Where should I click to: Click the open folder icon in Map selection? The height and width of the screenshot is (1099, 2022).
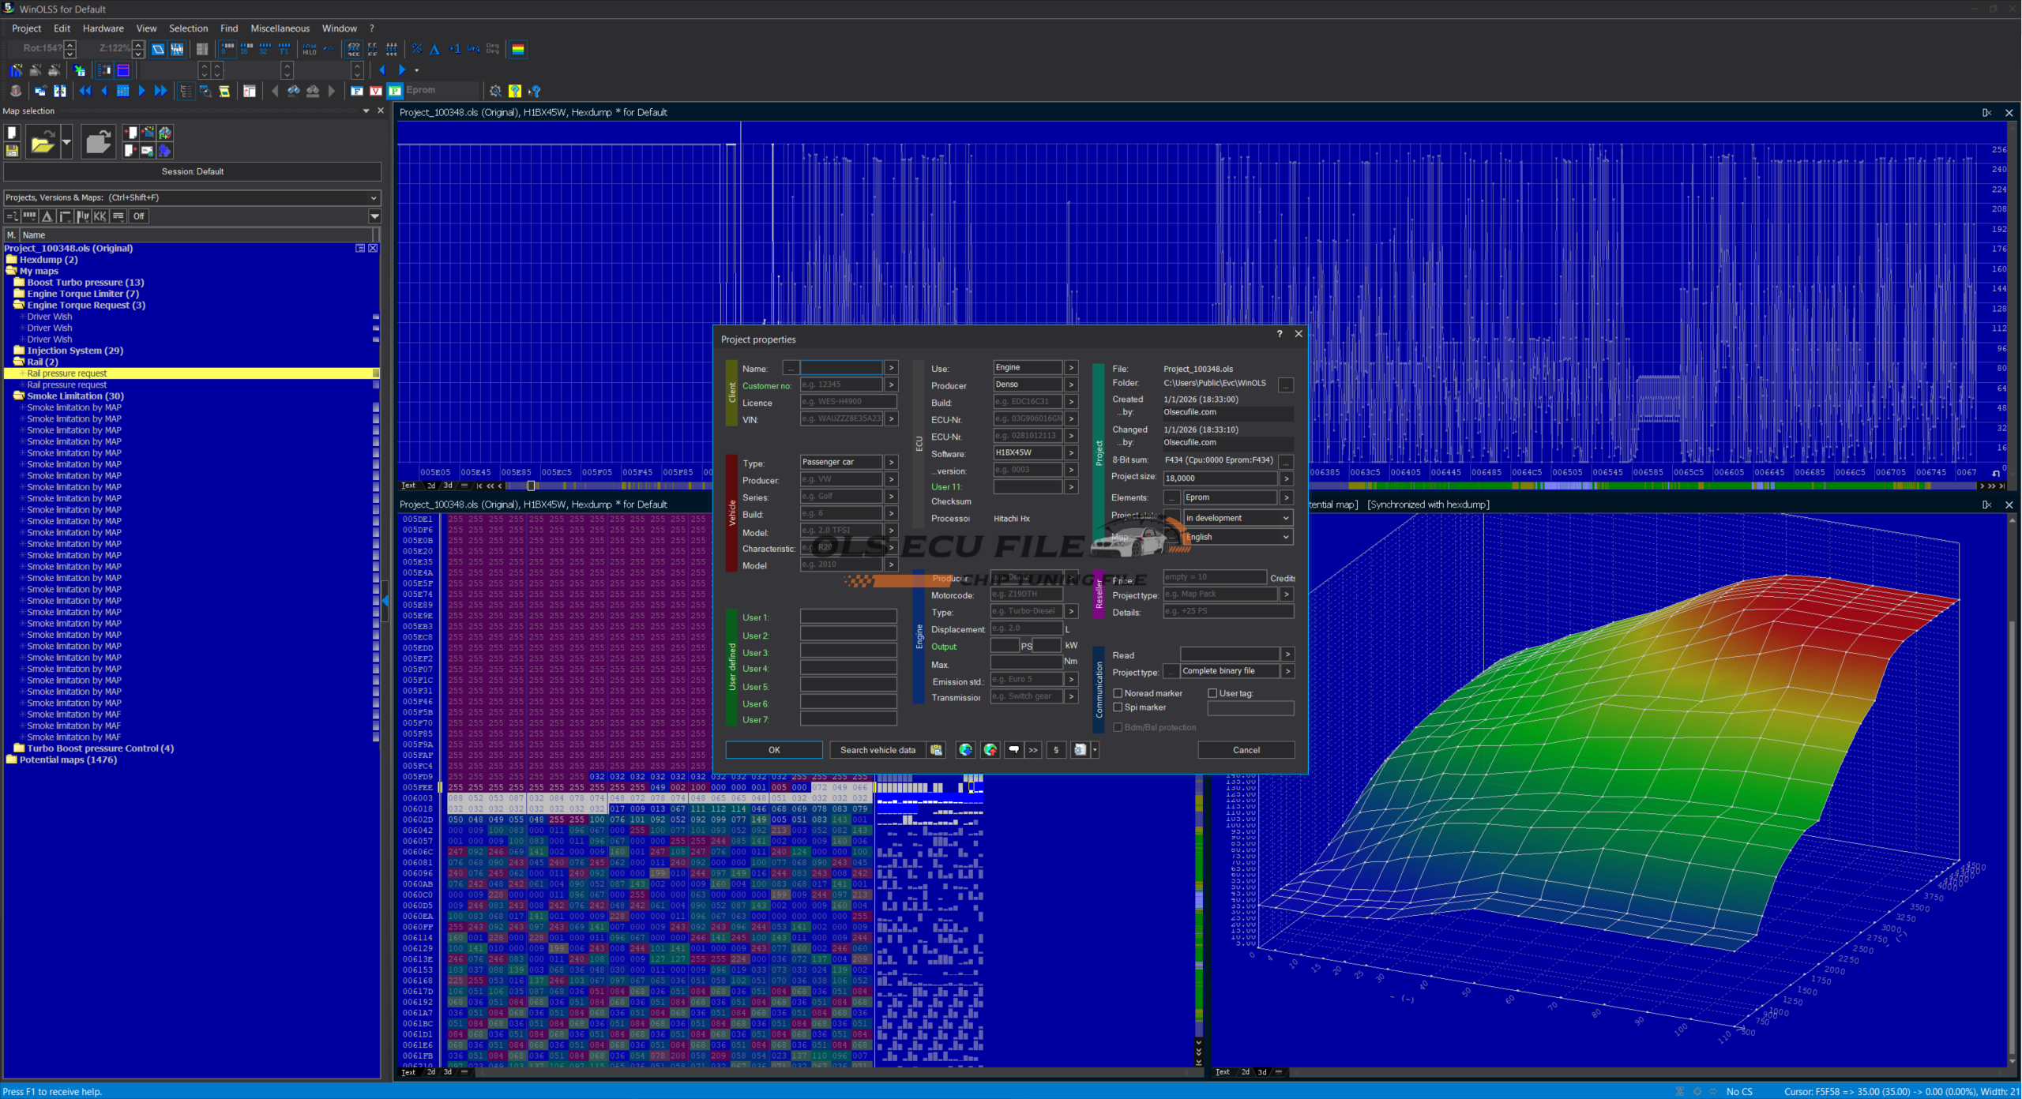43,143
